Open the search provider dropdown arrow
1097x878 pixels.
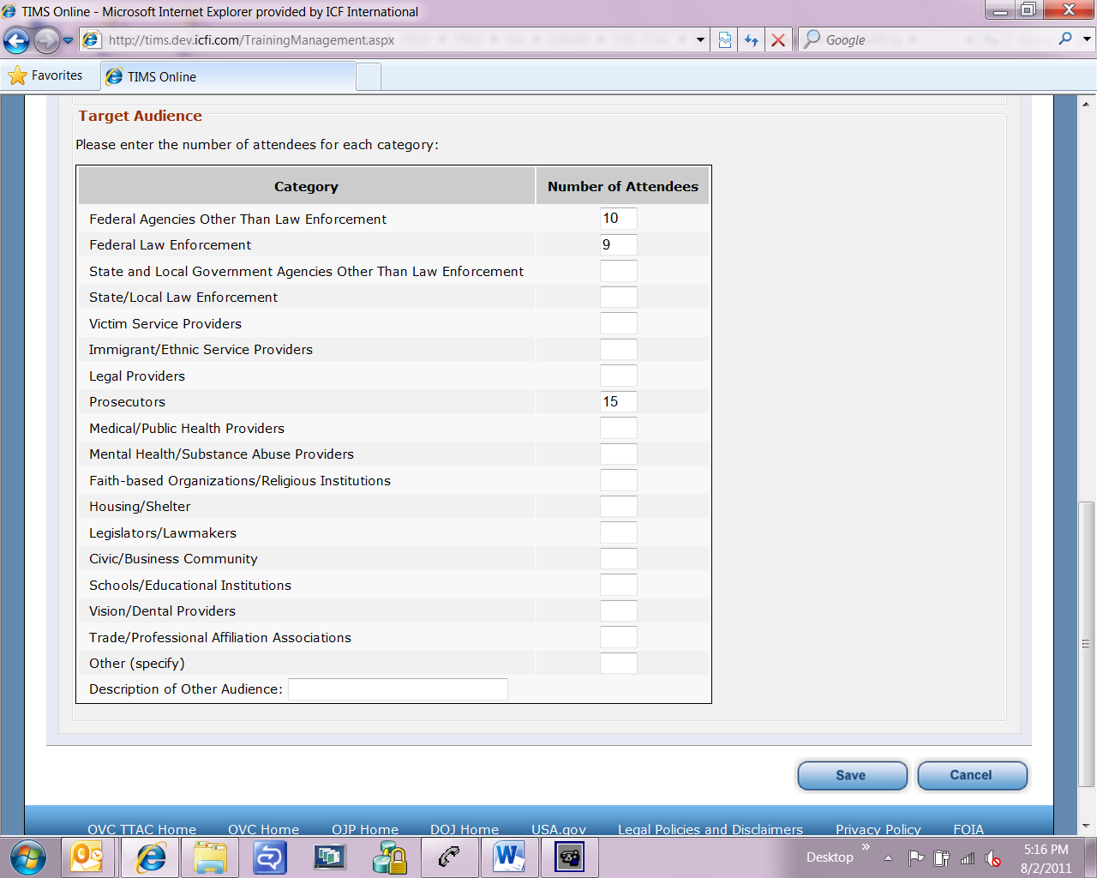point(1087,39)
